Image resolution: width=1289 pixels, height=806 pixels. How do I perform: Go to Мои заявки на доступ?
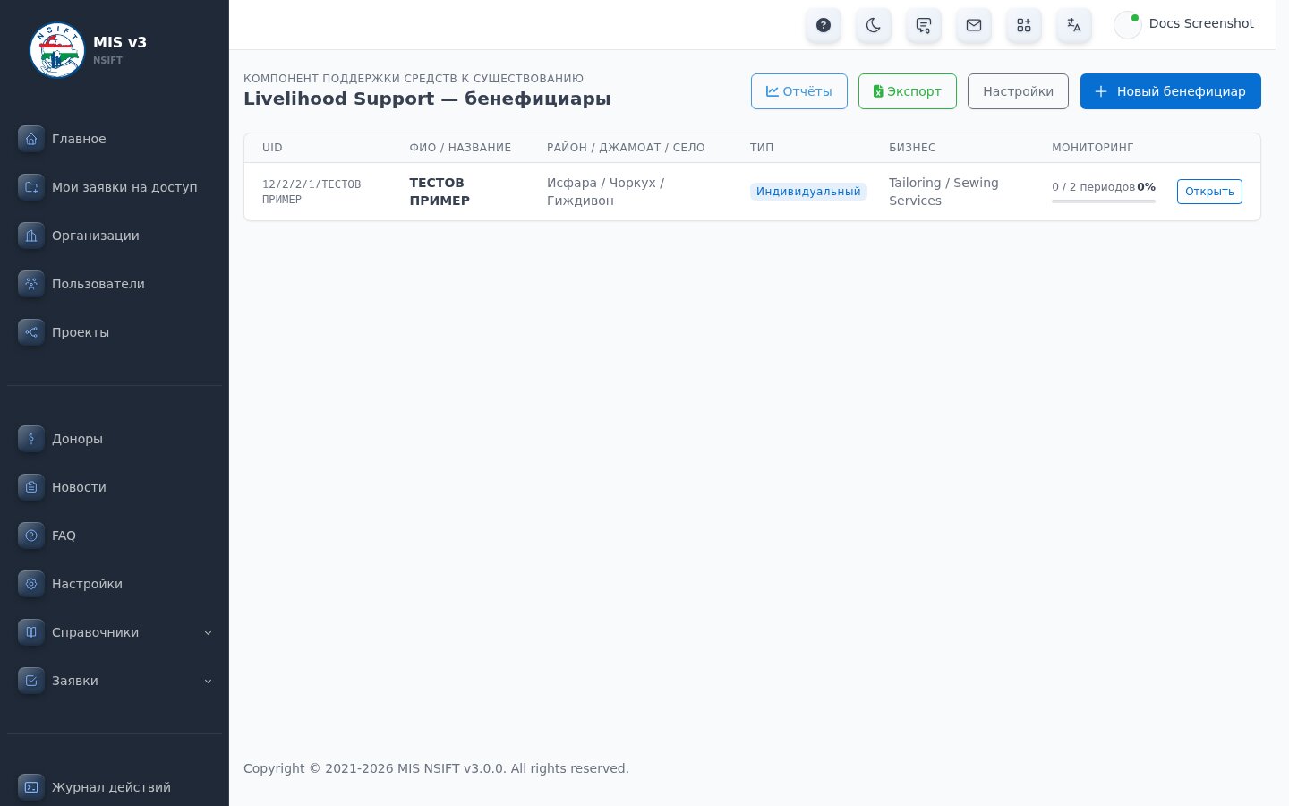[x=124, y=187]
